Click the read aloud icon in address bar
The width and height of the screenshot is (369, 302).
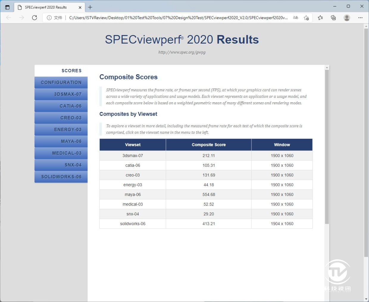(x=295, y=18)
